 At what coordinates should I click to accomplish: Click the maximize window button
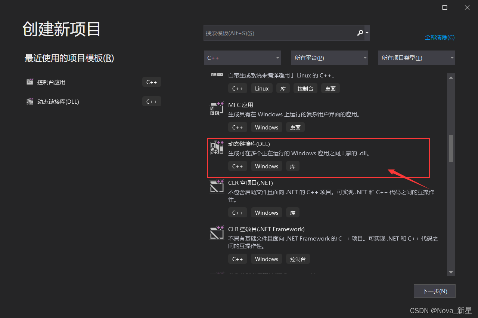(x=445, y=7)
